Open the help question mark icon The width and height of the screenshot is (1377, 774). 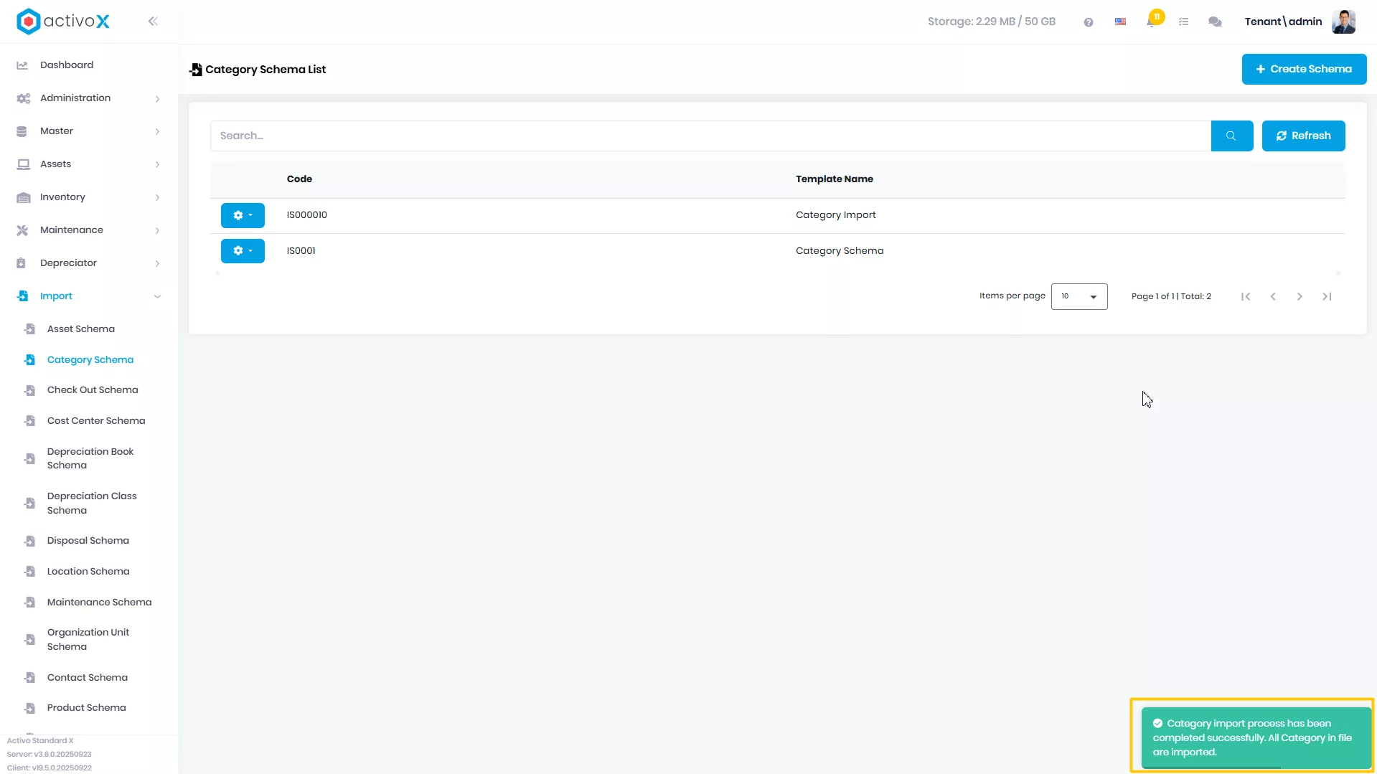(1089, 22)
